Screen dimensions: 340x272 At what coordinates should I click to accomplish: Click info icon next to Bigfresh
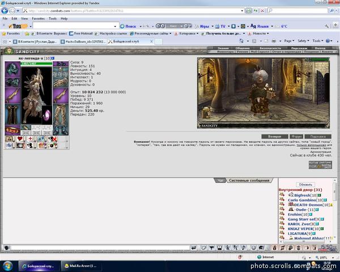pos(320,195)
